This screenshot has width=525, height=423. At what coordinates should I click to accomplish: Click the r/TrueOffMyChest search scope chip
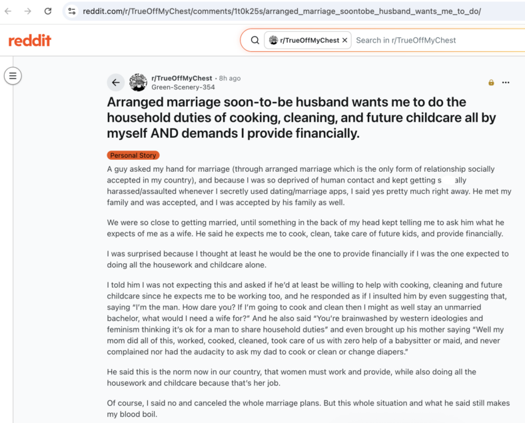(x=304, y=40)
